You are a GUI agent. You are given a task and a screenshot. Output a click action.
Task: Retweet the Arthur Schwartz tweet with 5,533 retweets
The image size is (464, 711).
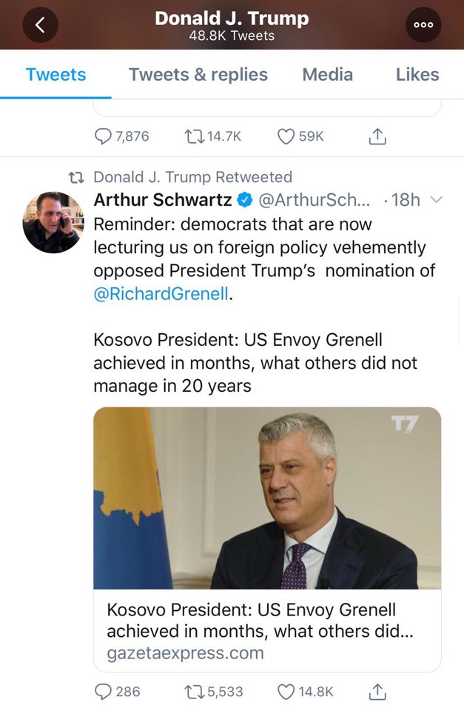[195, 691]
